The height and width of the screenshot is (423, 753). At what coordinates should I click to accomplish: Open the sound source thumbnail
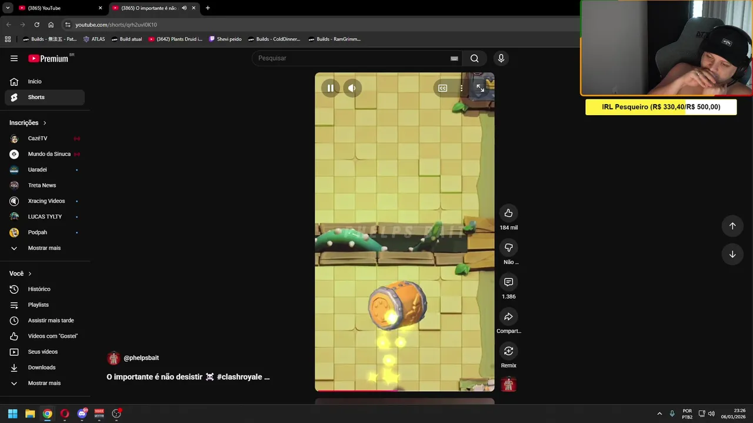508,384
